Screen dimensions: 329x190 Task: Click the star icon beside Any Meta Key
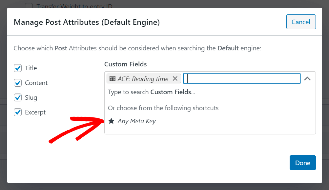(112, 121)
